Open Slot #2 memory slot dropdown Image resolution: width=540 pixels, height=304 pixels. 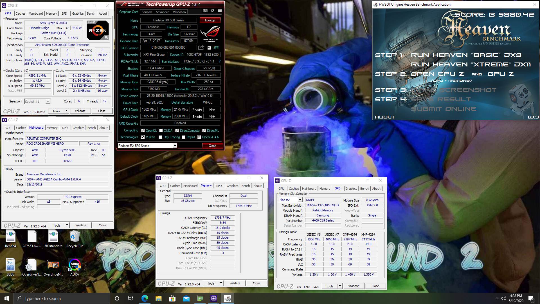pos(291,200)
